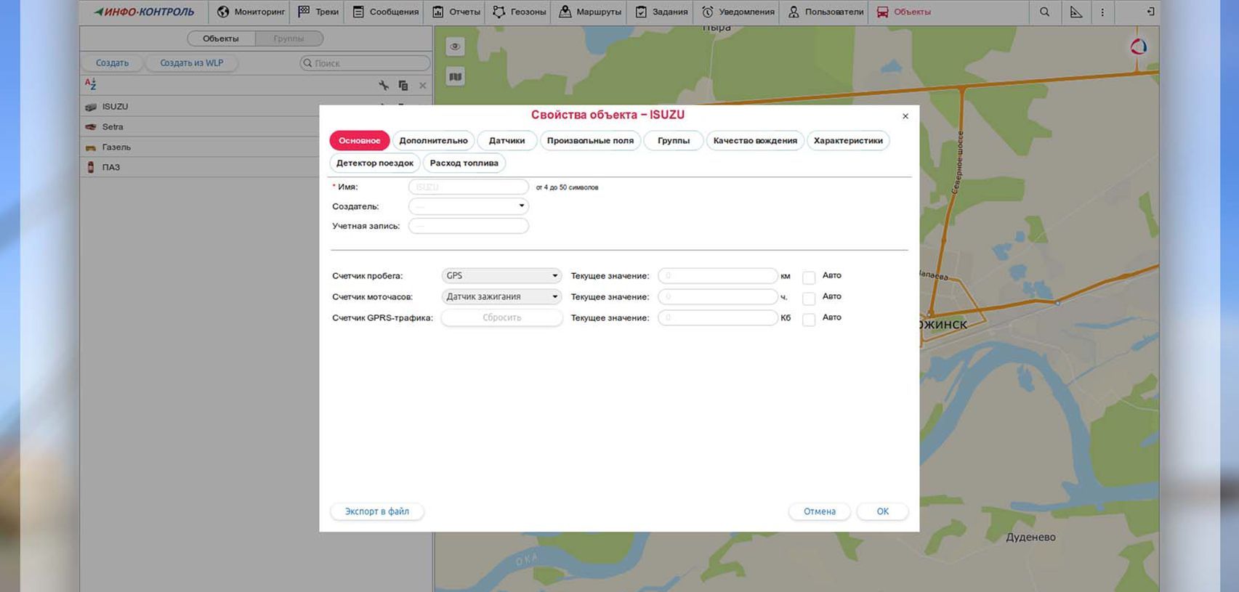Screen dimensions: 1239x592
Task: Click the wrench properties icon in list header
Action: coord(384,85)
